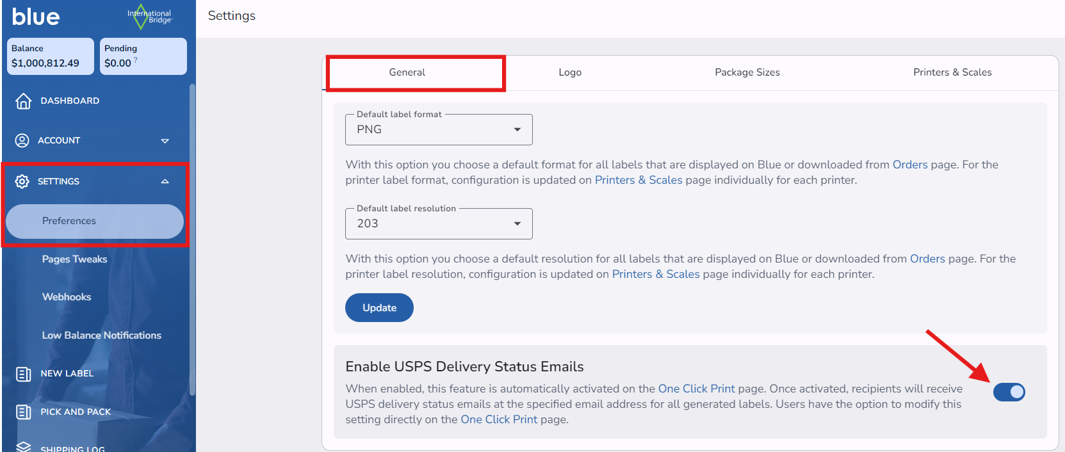Collapse the Settings menu chevron

(165, 181)
